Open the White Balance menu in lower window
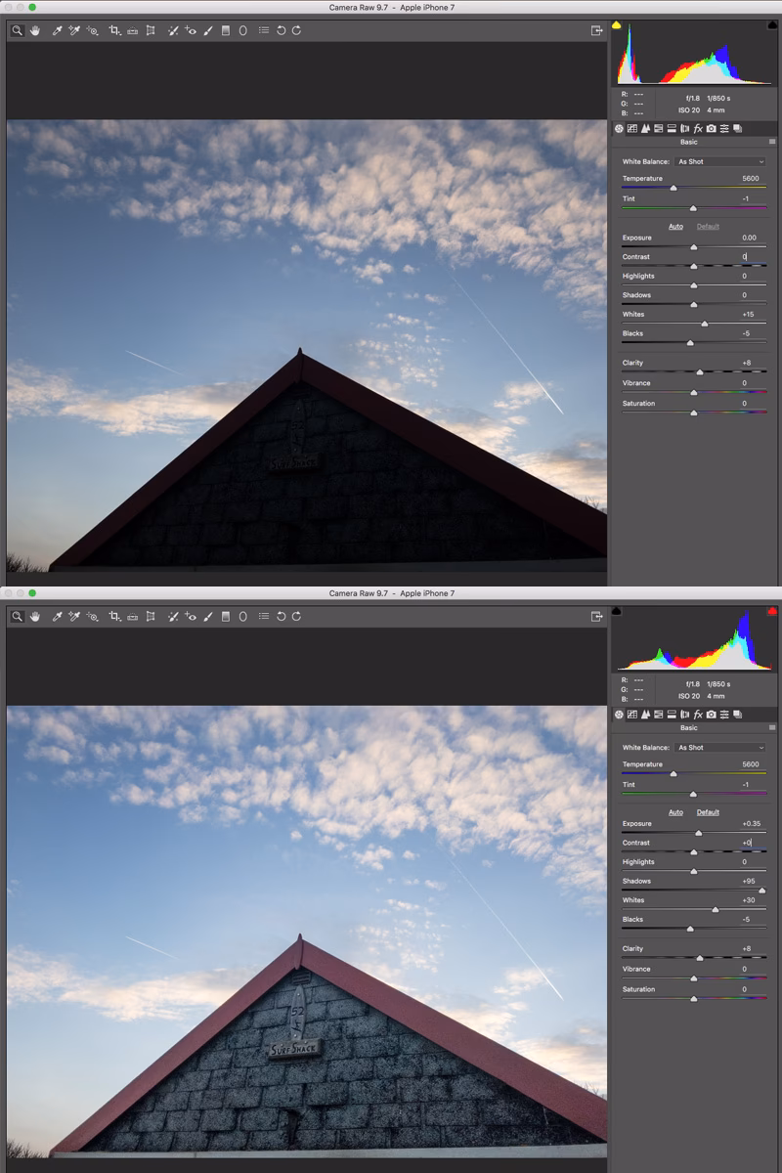The image size is (782, 1173). [x=720, y=747]
